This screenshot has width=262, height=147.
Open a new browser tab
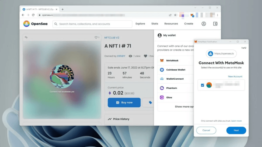[x=62, y=9]
